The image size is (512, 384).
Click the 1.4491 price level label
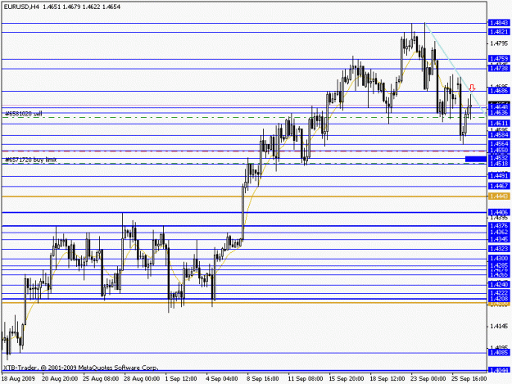coord(499,176)
